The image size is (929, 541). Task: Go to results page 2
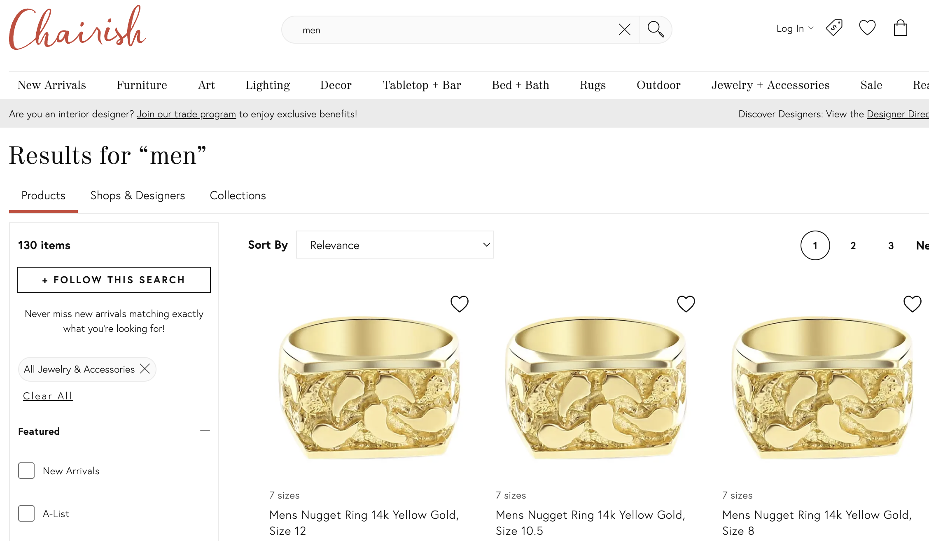[853, 246]
